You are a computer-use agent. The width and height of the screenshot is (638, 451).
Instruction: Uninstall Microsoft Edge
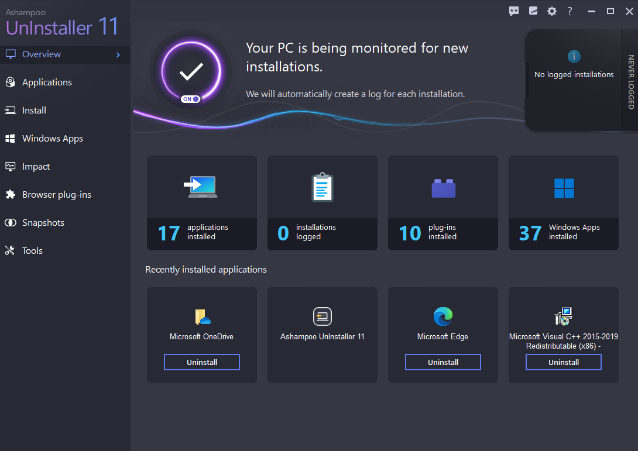point(443,362)
